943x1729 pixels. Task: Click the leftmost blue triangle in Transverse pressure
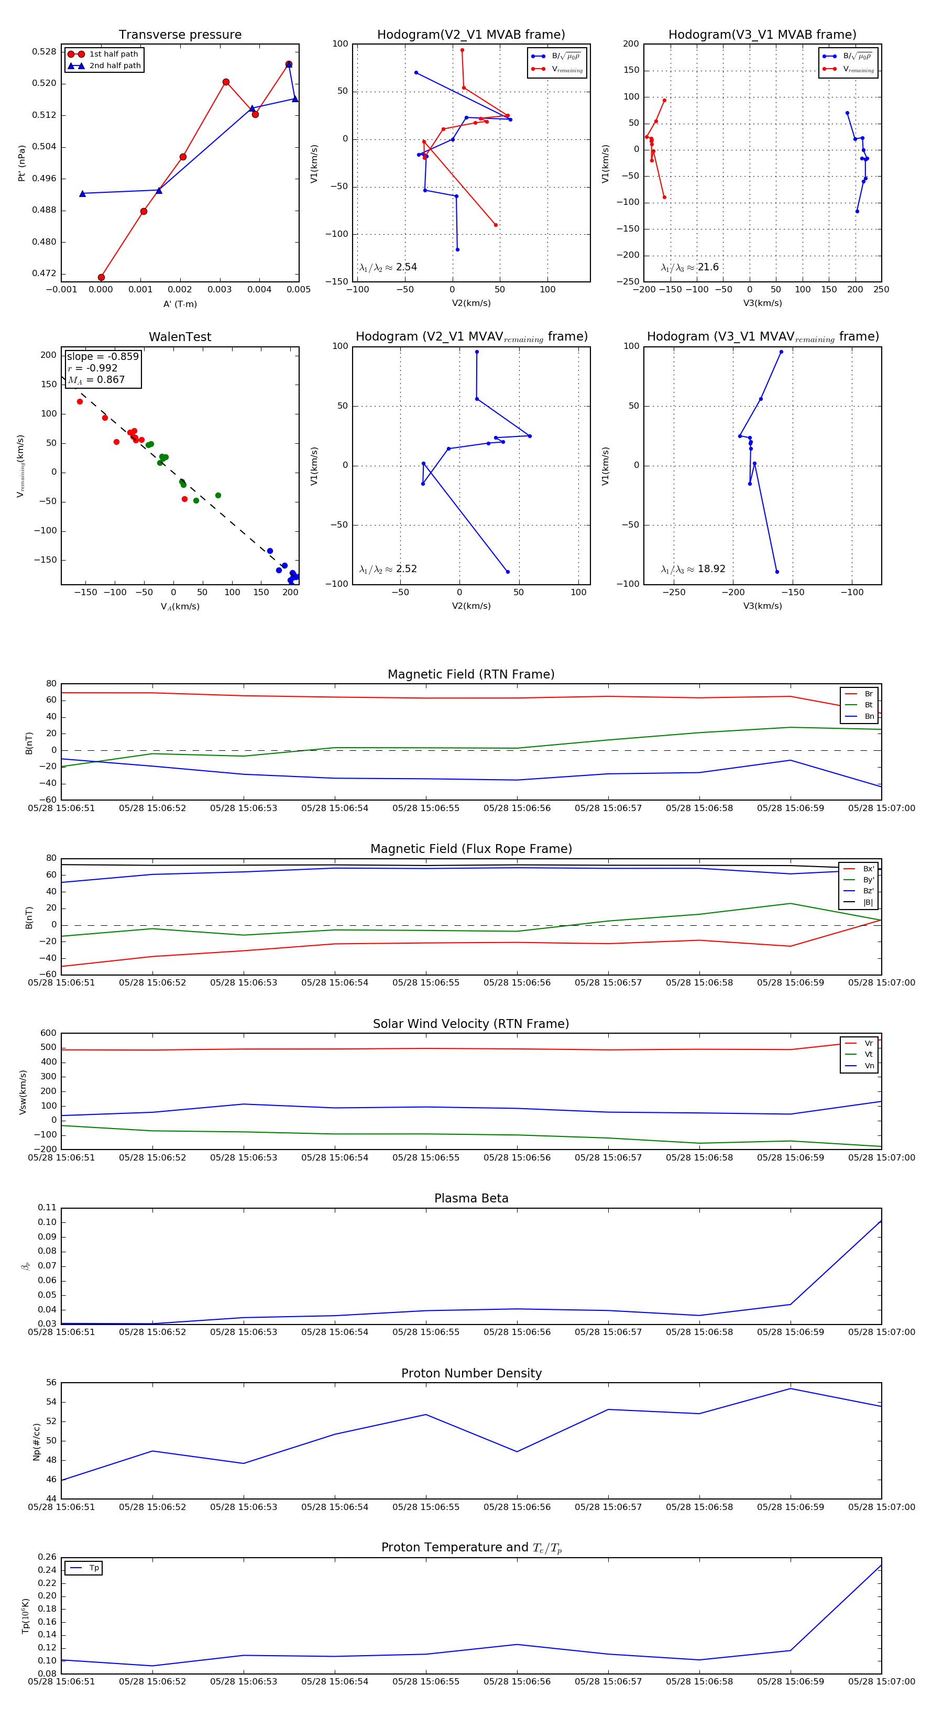click(x=83, y=193)
